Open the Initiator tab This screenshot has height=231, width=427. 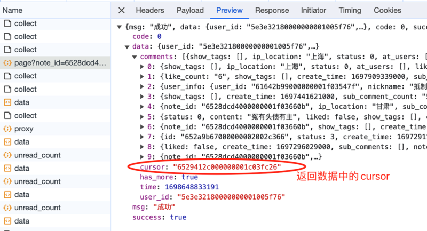[x=313, y=10]
